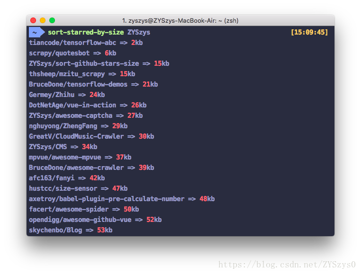361x274 pixels.
Task: Click the 34kb size value
Action: click(90, 147)
